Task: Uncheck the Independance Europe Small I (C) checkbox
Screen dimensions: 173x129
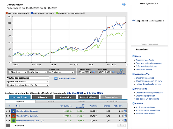Action: pos(13,120)
